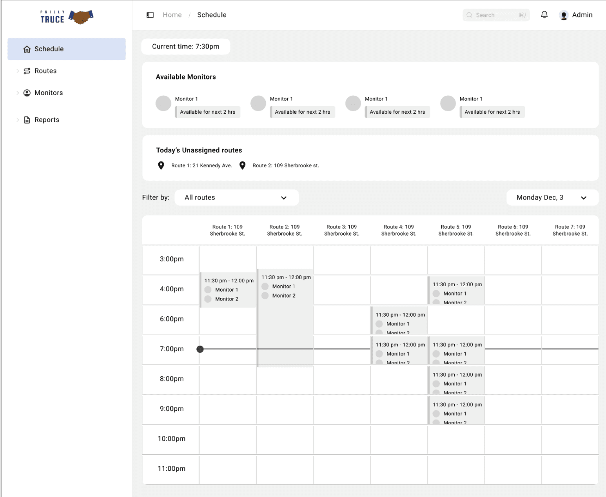
Task: Click the current time marker dot at 7:00pm
Action: (x=200, y=349)
